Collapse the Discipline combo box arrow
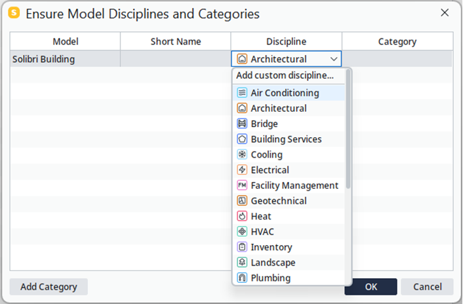 333,59
